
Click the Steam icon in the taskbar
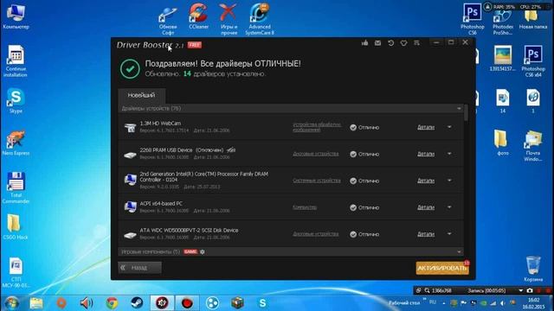pos(137,303)
